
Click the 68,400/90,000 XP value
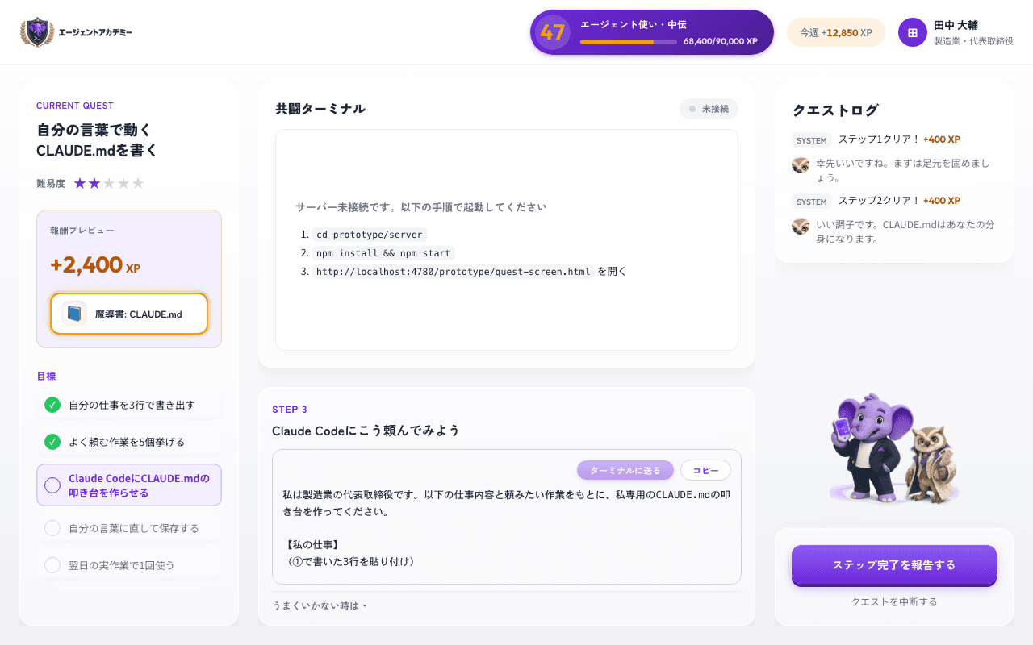[x=721, y=41]
